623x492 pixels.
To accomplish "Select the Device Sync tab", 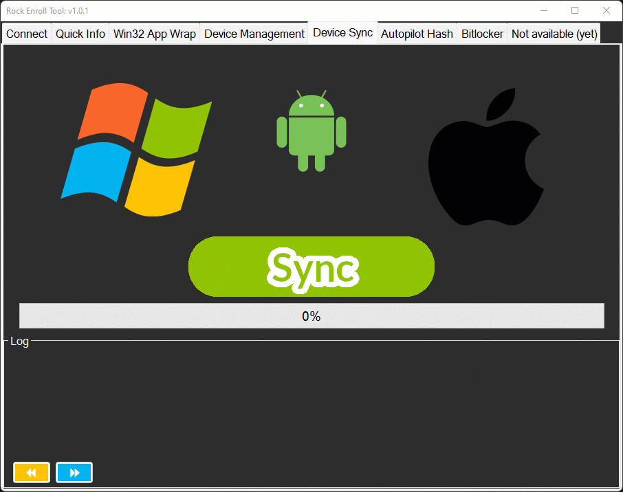I will click(343, 32).
